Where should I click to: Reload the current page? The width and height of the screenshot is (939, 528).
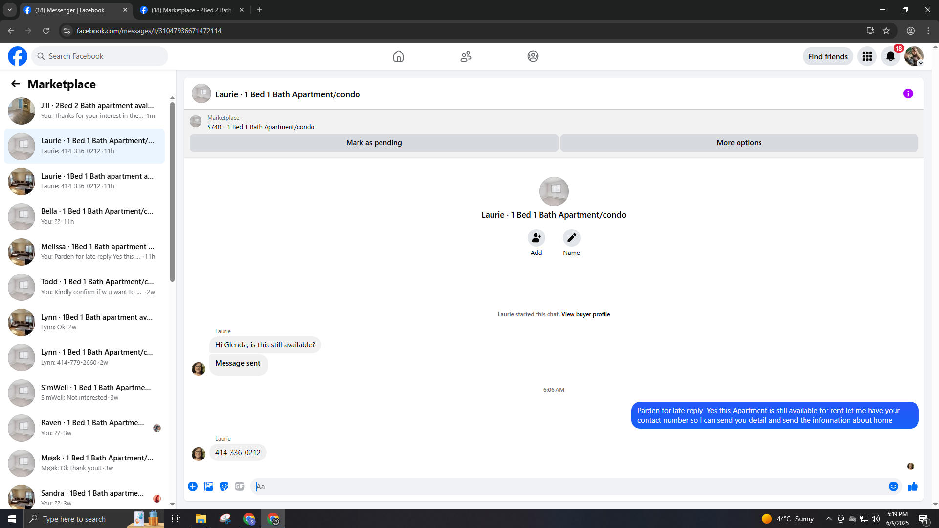(x=46, y=31)
